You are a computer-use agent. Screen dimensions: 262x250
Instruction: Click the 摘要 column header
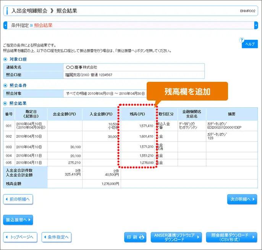(x=232, y=114)
